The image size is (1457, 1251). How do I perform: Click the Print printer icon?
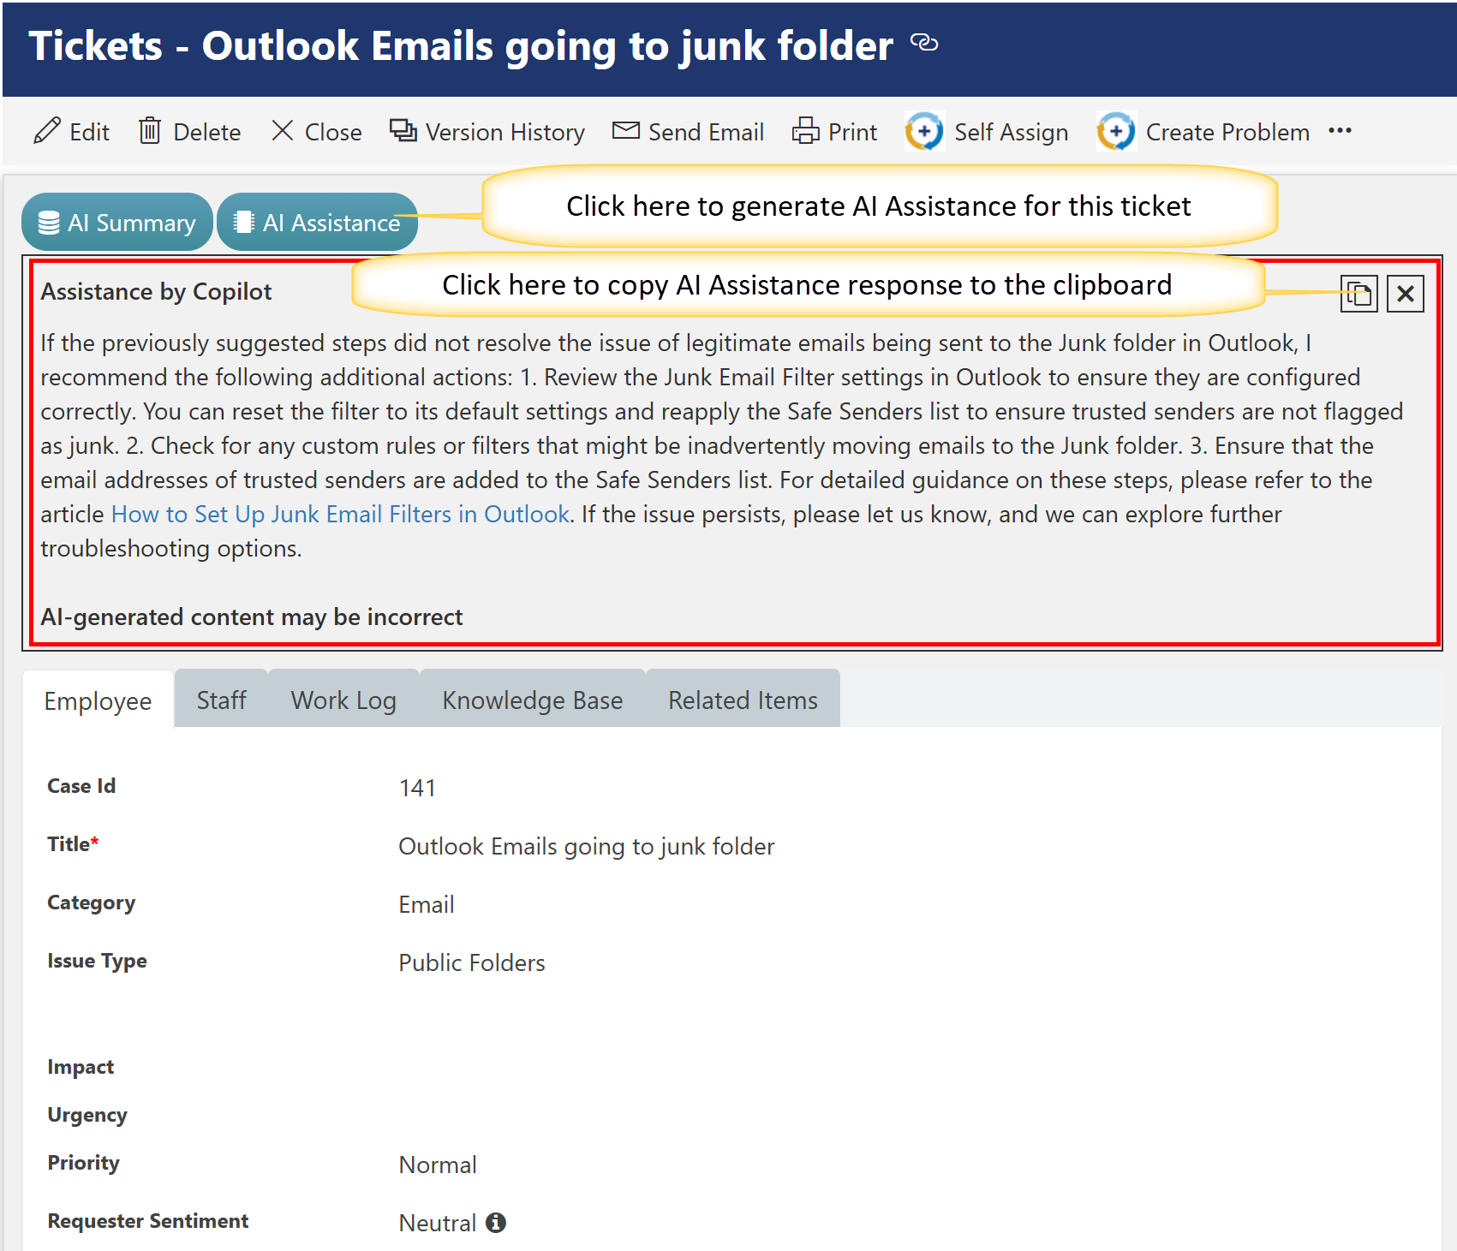point(805,131)
